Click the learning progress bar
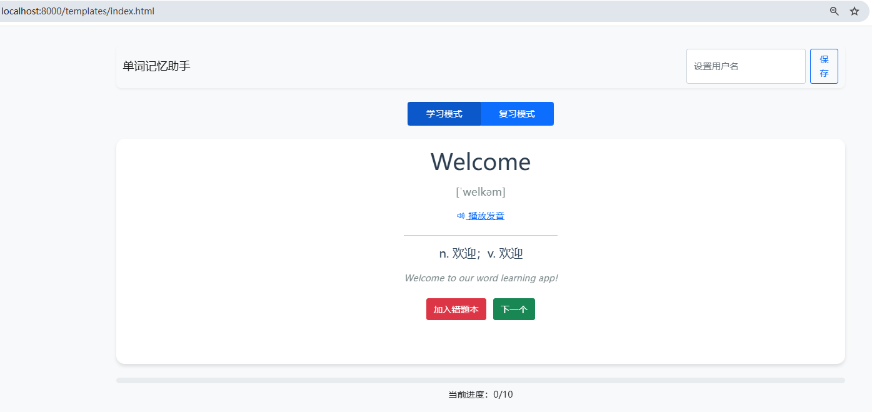 [481, 380]
